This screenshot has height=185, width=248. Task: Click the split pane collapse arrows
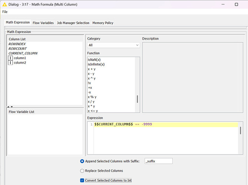coord(10,107)
